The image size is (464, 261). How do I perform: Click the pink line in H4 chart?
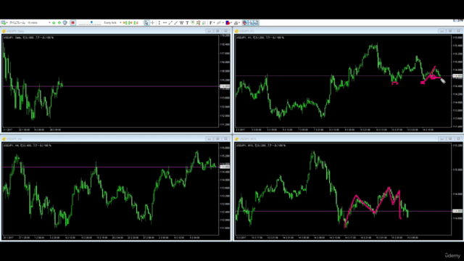[110, 167]
